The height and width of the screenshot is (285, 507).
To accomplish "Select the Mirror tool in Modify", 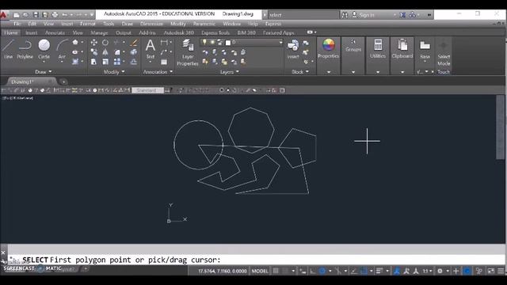I will [105, 52].
